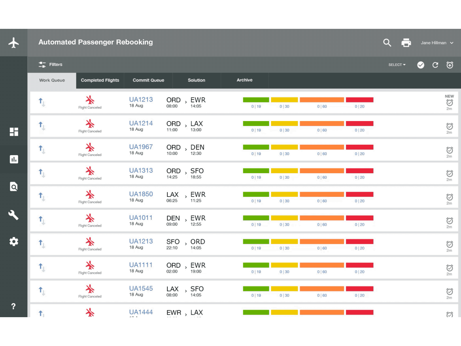Open the wrench tools sidebar icon
The width and height of the screenshot is (461, 346).
(14, 215)
